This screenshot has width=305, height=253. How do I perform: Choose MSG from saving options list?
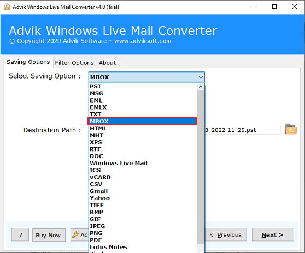click(143, 93)
